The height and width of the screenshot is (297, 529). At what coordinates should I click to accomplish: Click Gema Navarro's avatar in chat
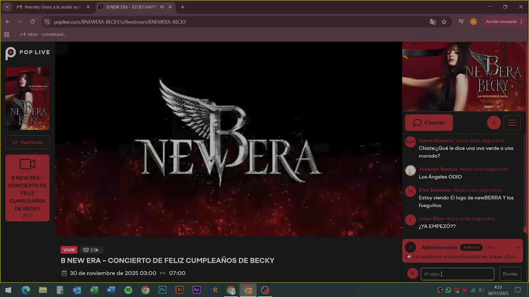pyautogui.click(x=410, y=142)
